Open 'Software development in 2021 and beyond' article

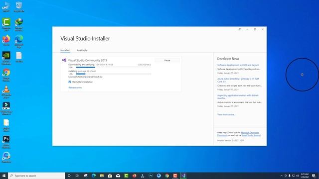coord(238,65)
